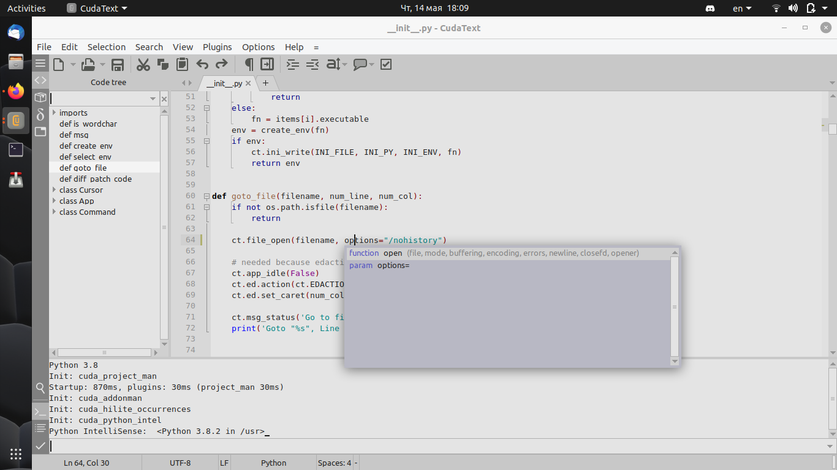Open the delta snippets sidebar icon
The width and height of the screenshot is (837, 470).
[x=40, y=114]
